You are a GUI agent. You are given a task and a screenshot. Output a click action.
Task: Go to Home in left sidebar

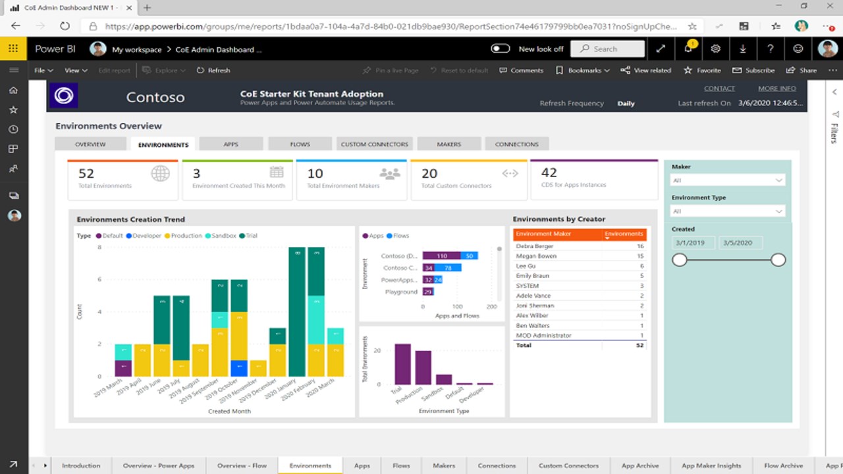click(13, 90)
